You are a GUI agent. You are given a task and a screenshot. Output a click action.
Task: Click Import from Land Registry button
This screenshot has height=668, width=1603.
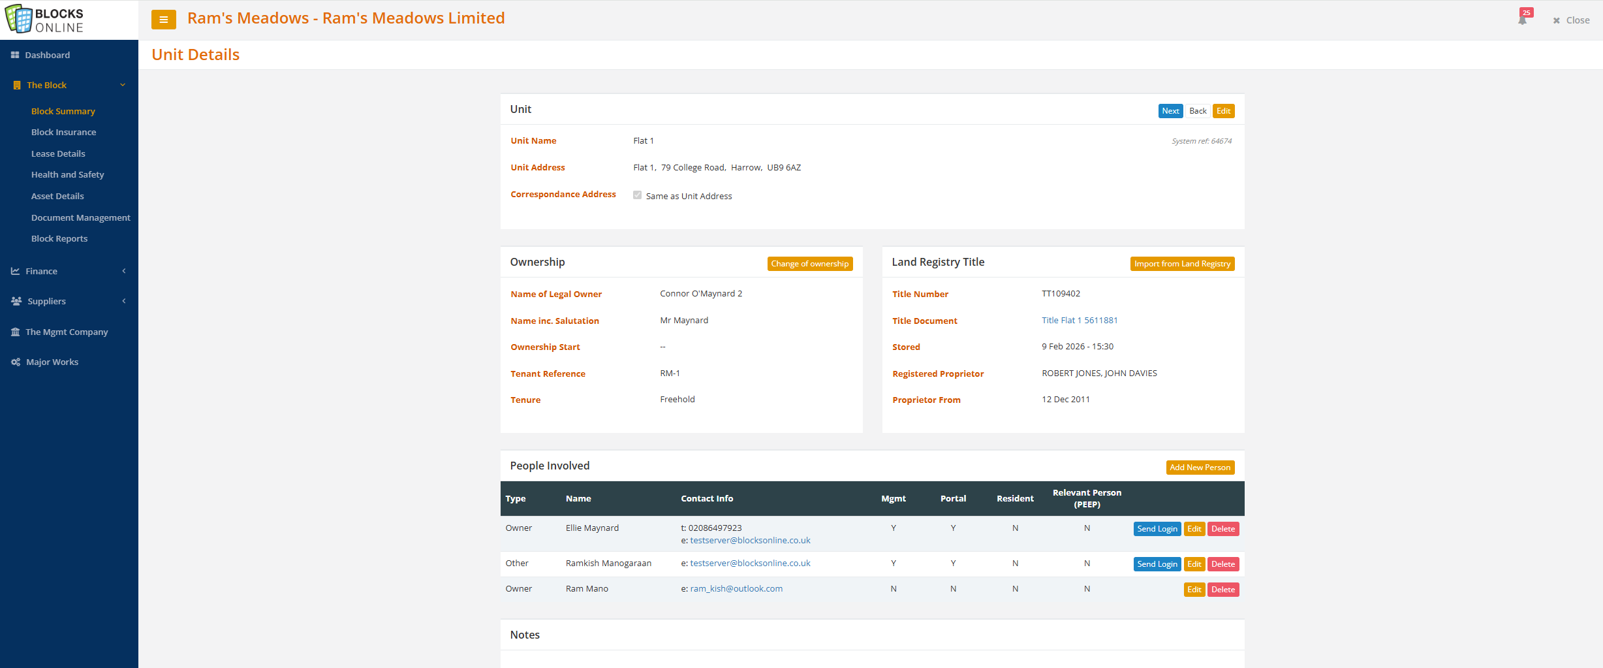1181,264
